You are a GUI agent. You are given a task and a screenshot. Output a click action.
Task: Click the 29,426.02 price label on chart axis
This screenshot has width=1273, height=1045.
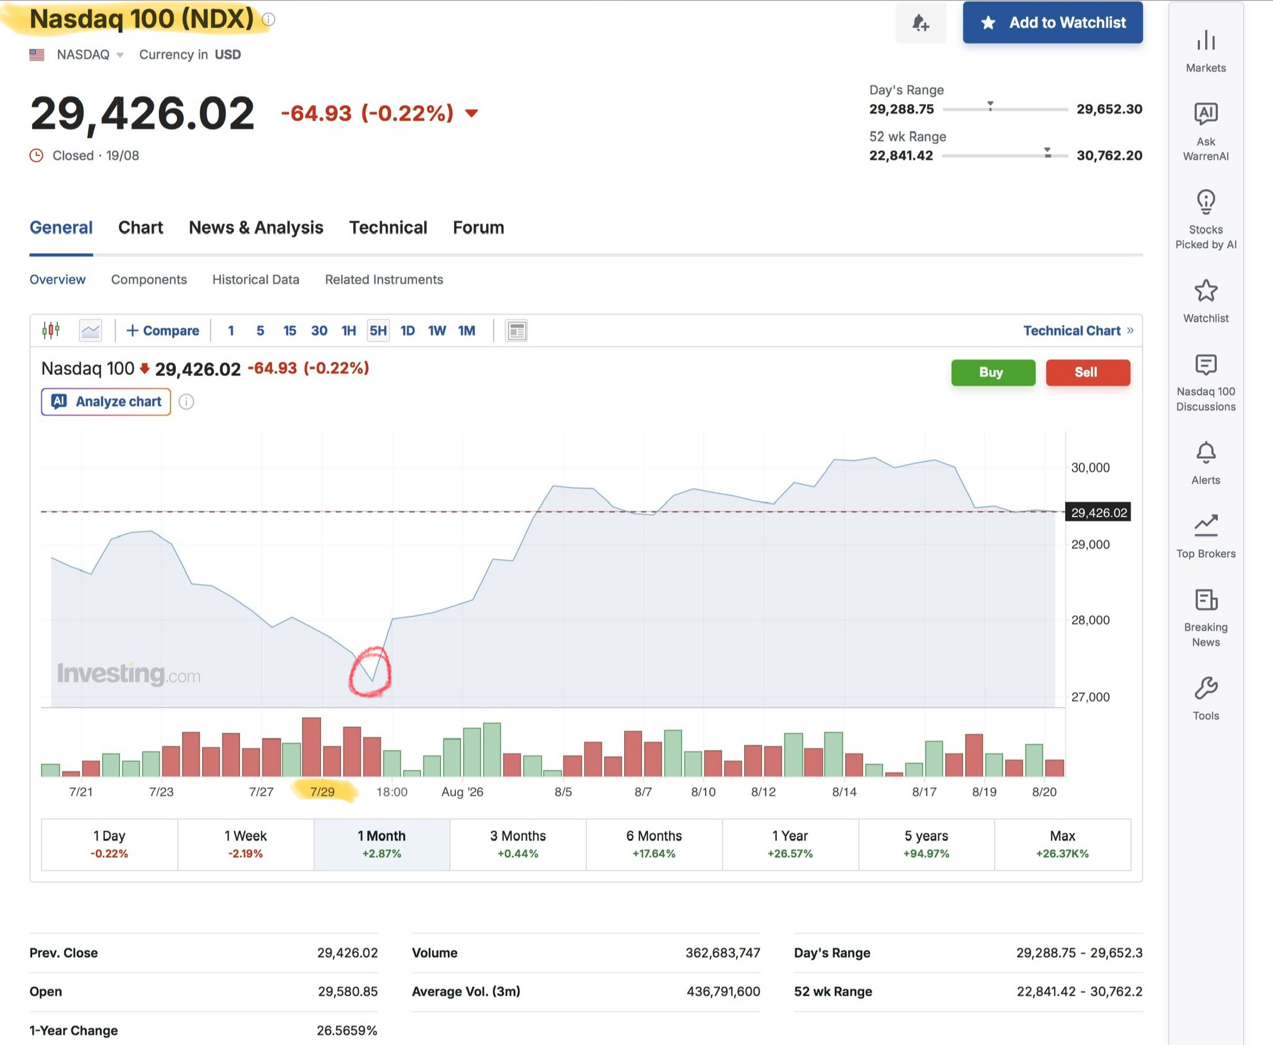tap(1098, 512)
